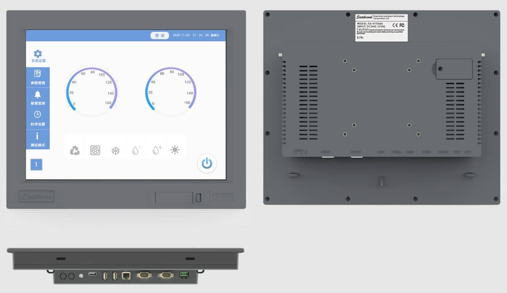Click the product label on back panel
Screen dimensions: 507x293
coord(381,28)
